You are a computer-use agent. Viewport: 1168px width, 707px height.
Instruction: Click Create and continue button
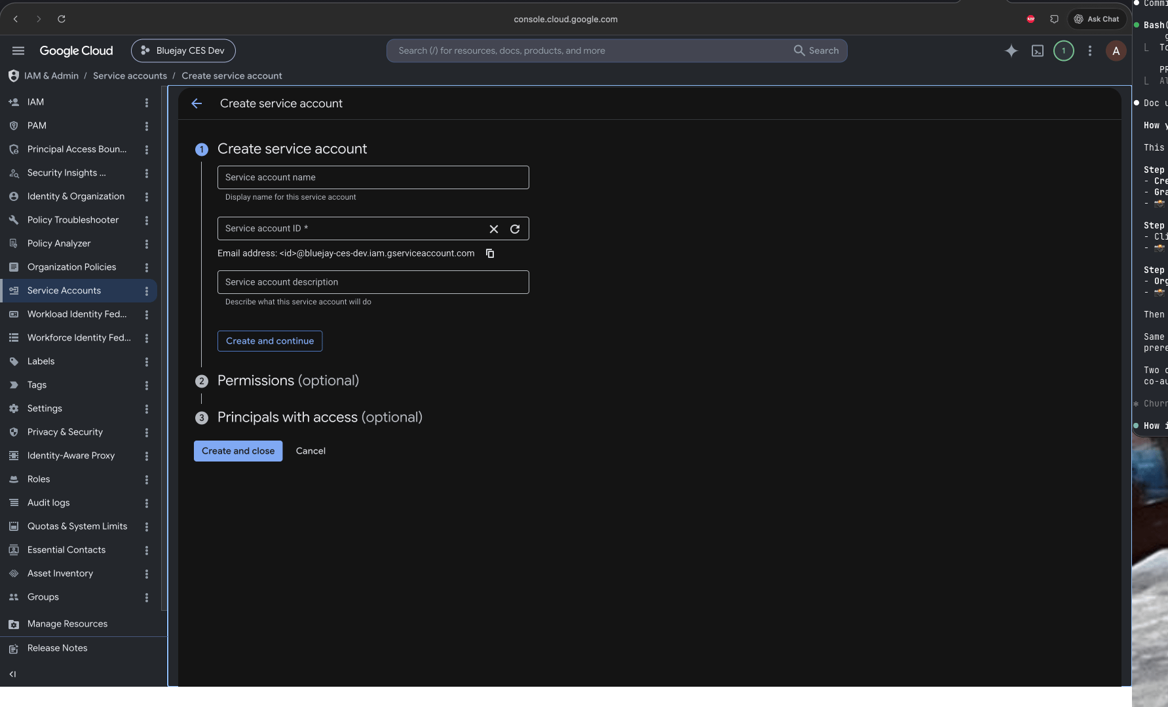coord(270,341)
